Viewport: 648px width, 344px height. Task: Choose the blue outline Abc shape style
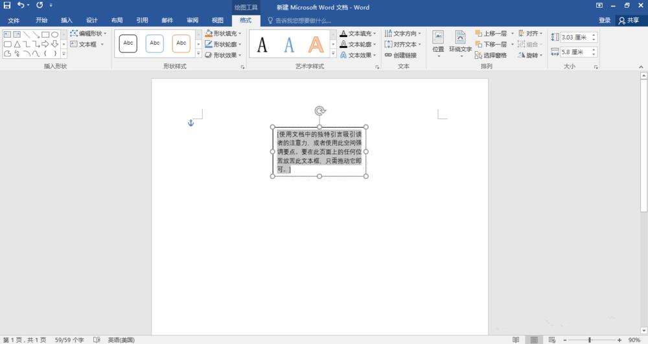(x=155, y=43)
